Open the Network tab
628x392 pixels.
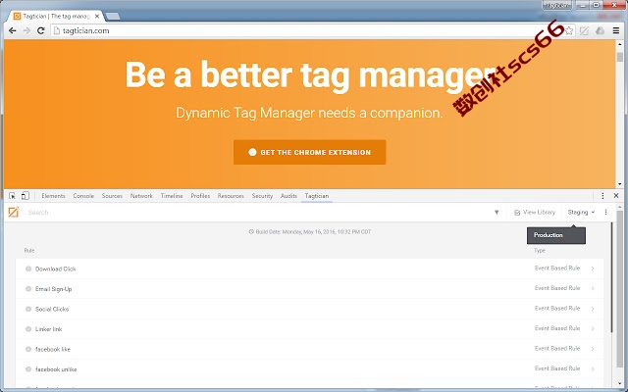click(x=141, y=196)
